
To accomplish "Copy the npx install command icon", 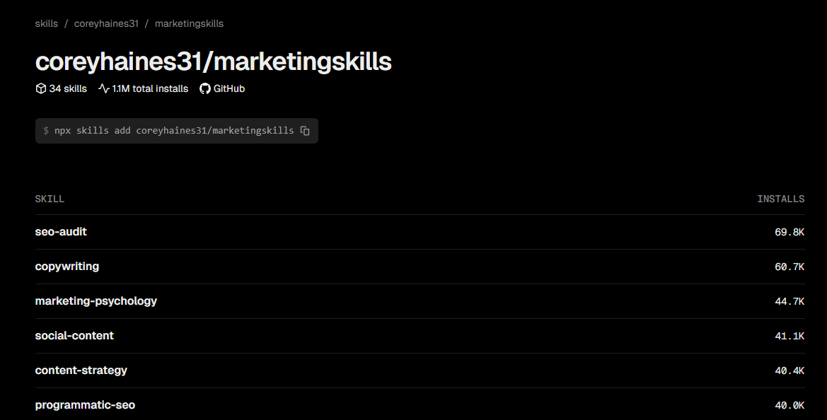I will [305, 131].
